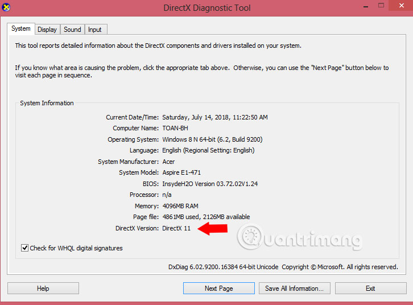Switch to the Display tab

[47, 30]
